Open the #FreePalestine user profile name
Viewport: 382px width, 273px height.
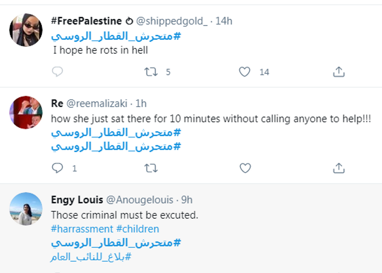coord(86,21)
